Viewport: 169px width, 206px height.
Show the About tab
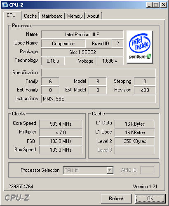tap(93, 16)
